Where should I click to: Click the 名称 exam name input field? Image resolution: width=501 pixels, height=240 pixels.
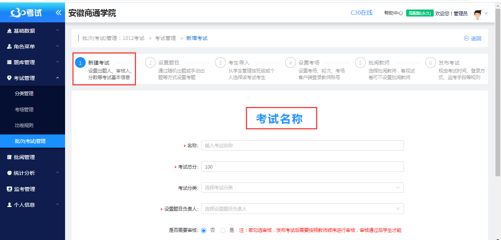pos(302,145)
